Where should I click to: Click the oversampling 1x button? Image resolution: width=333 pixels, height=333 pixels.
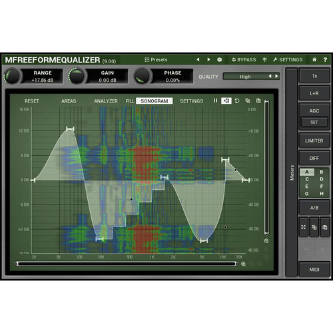[314, 76]
